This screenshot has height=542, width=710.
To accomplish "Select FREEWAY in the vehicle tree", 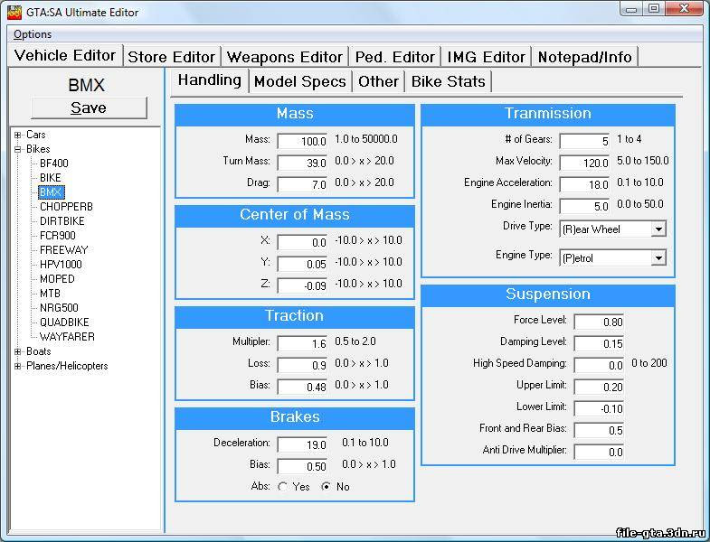I will [x=64, y=250].
